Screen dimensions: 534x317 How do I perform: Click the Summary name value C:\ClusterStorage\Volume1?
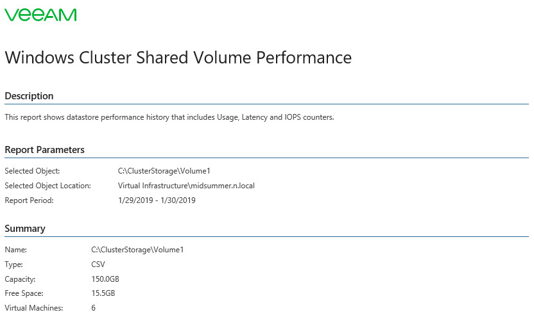(x=137, y=250)
